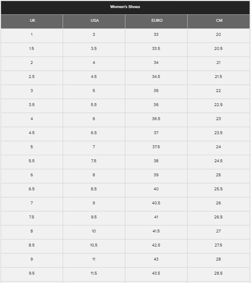The height and width of the screenshot is (283, 251).
Task: Click the CM column header
Action: pos(219,20)
